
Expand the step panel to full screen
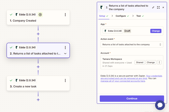coord(158,8)
